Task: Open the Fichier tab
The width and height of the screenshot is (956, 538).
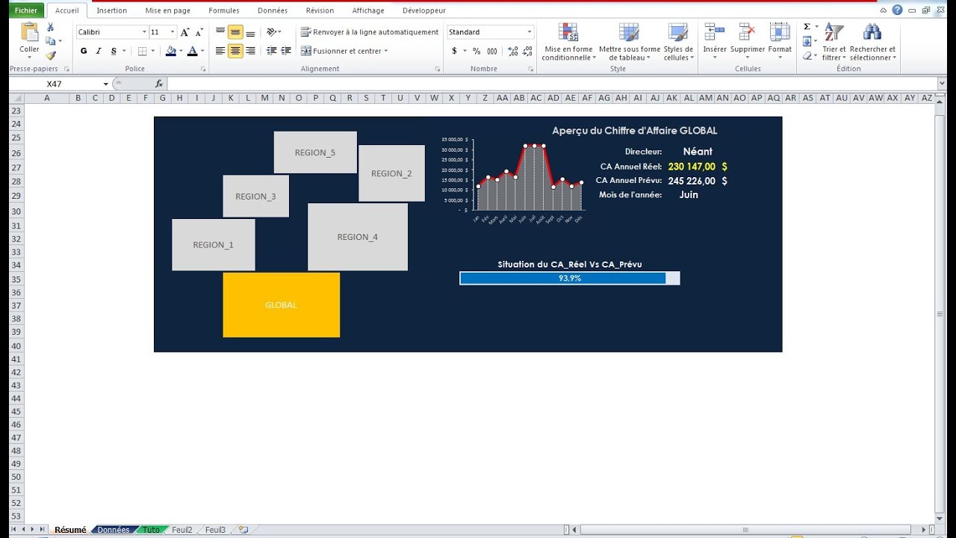Action: (x=26, y=10)
